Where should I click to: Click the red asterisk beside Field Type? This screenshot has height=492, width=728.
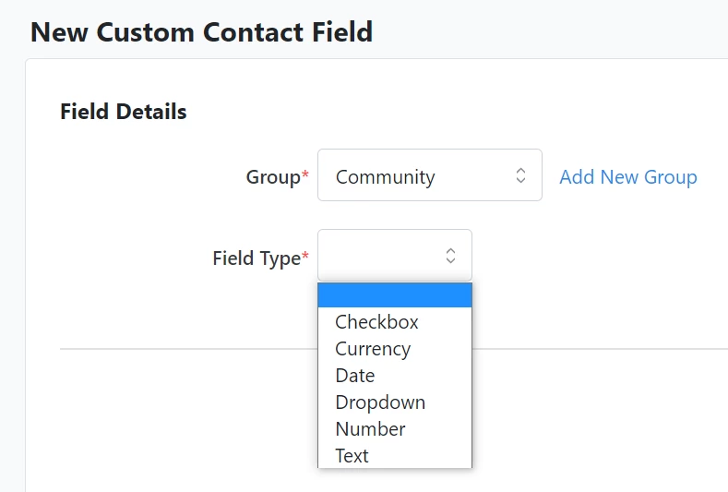[x=305, y=257]
